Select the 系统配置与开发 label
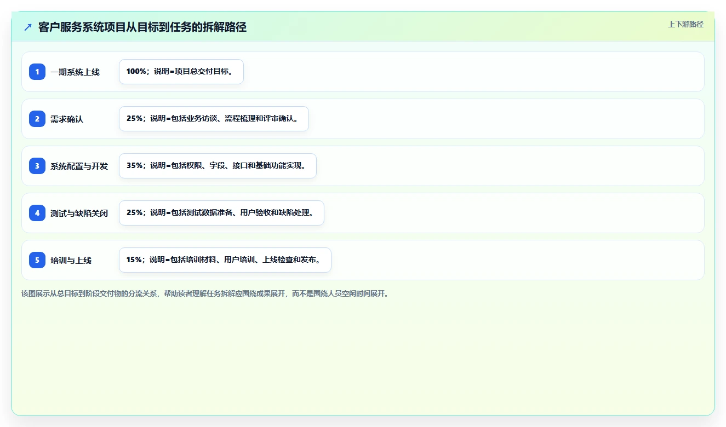726x427 pixels. (x=79, y=166)
